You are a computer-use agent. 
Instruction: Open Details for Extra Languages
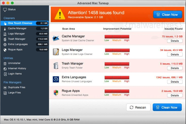pyautogui.click(x=175, y=82)
